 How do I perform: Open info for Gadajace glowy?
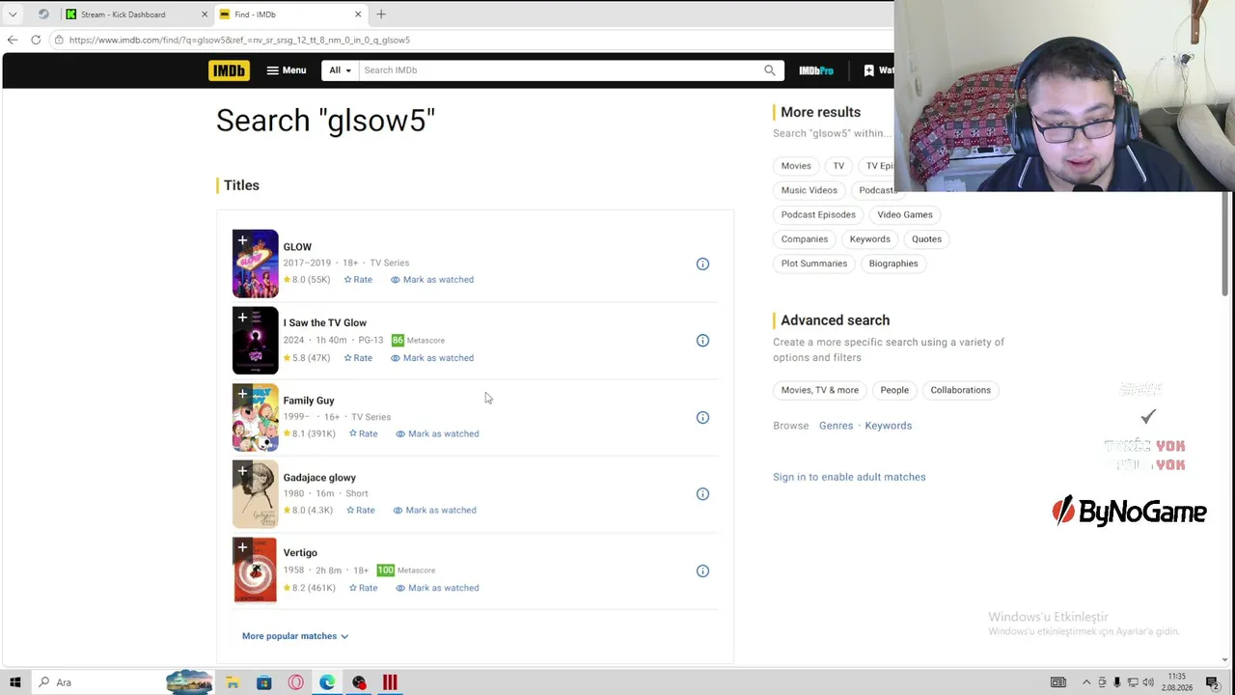[702, 493]
